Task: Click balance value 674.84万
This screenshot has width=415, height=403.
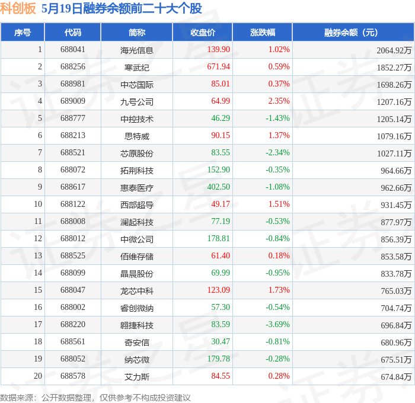Action: (x=396, y=377)
